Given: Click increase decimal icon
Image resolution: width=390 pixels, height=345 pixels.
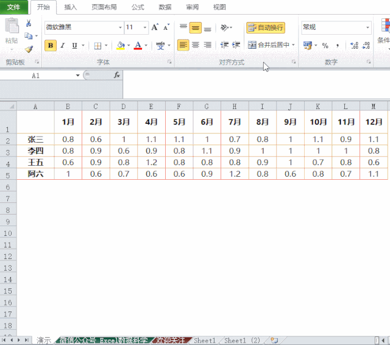Looking at the screenshot, I should point(354,46).
